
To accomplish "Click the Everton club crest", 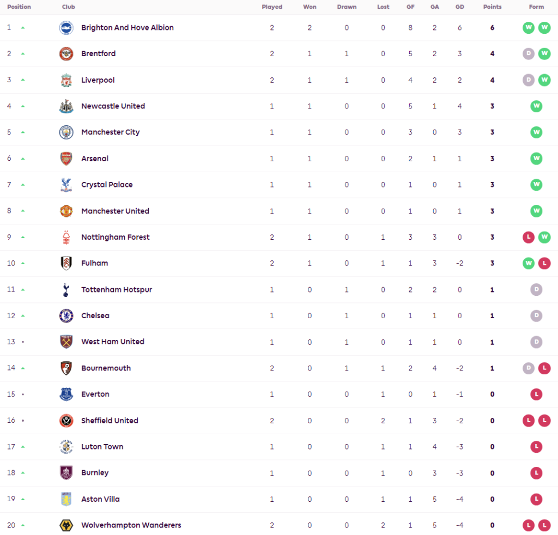I will tap(66, 394).
